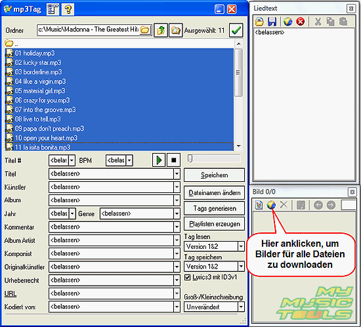This screenshot has height=327, width=361.
Task: Open the help question mark icon
Action: coord(68,9)
